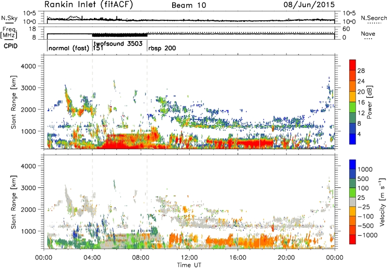Select the 'N.Search' legend label

(373, 18)
